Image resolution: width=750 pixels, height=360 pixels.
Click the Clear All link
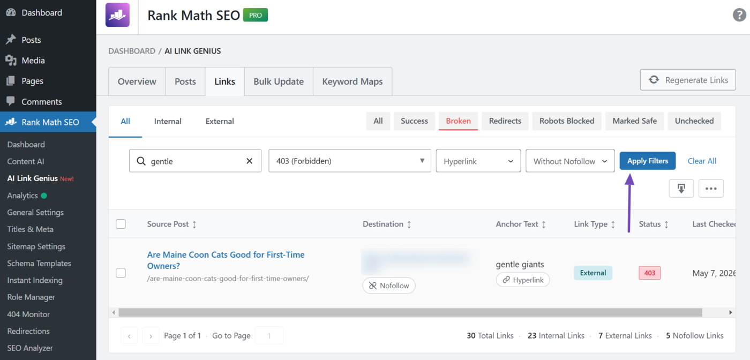702,161
